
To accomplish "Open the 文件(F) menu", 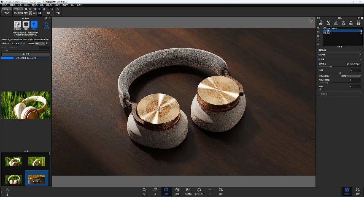I will 4,5.
